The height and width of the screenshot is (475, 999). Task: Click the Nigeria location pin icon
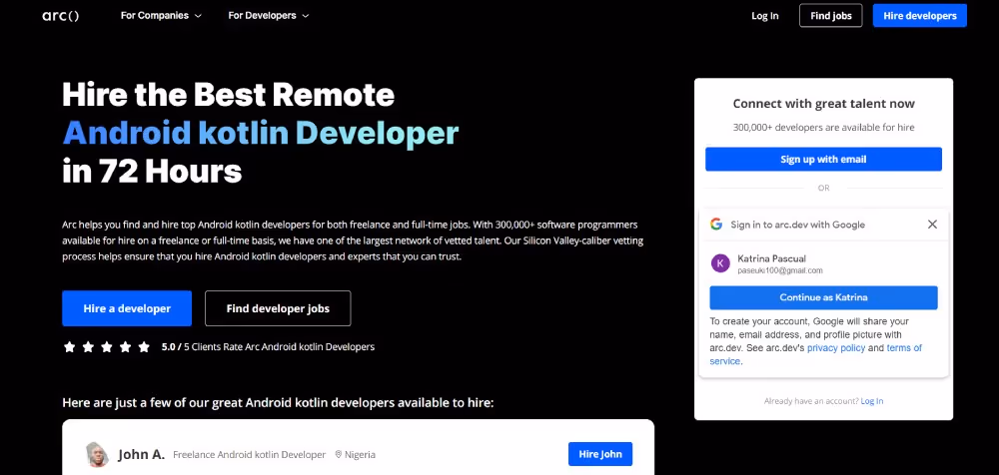pyautogui.click(x=339, y=455)
